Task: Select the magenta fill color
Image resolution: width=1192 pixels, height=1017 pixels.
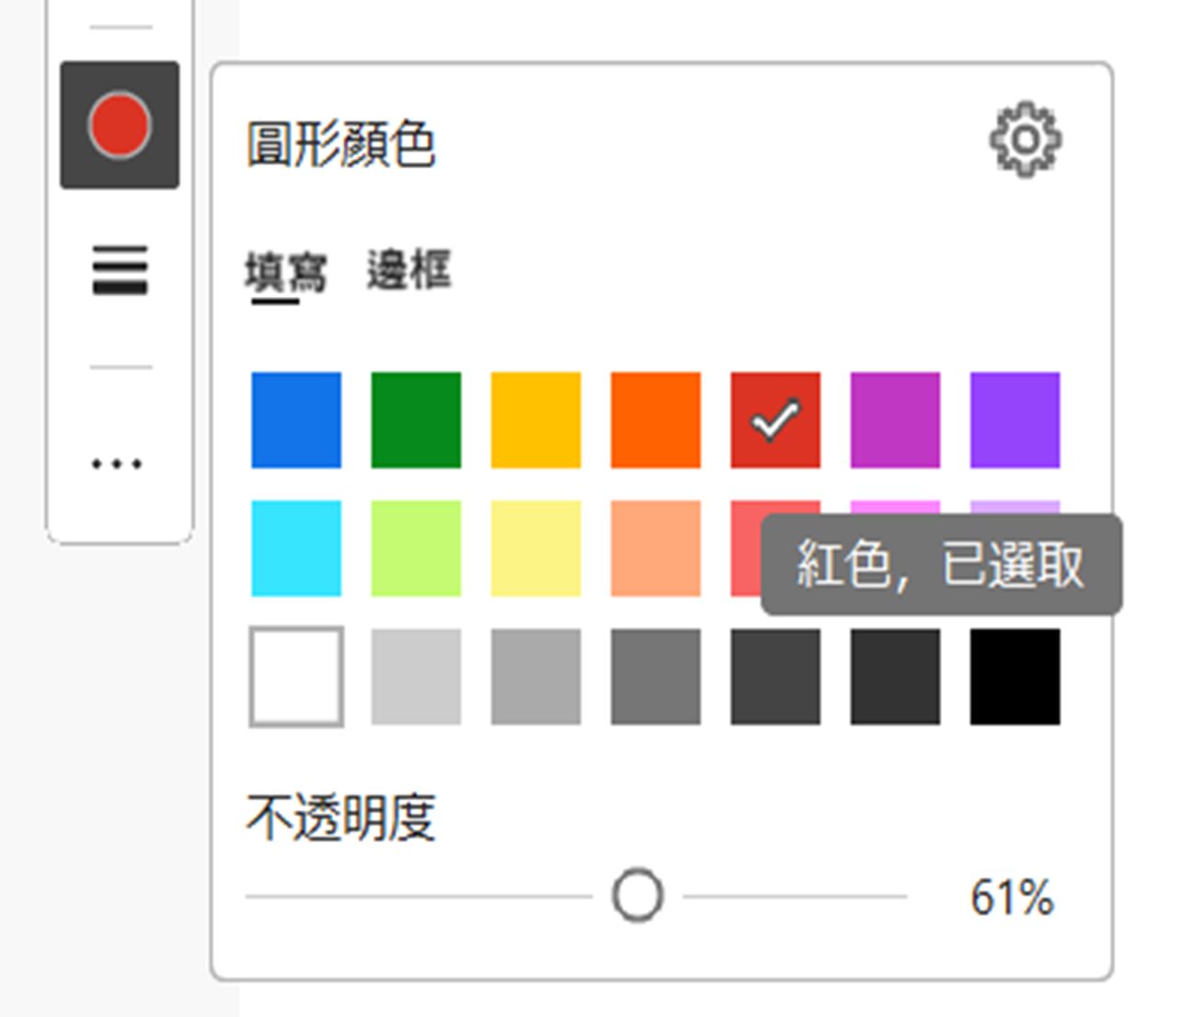Action: [x=894, y=417]
